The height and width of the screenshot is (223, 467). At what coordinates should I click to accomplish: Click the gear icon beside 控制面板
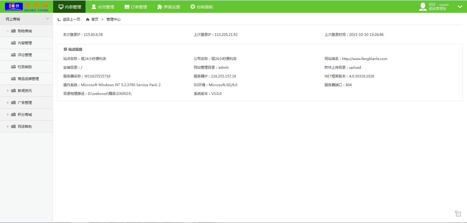(x=193, y=7)
